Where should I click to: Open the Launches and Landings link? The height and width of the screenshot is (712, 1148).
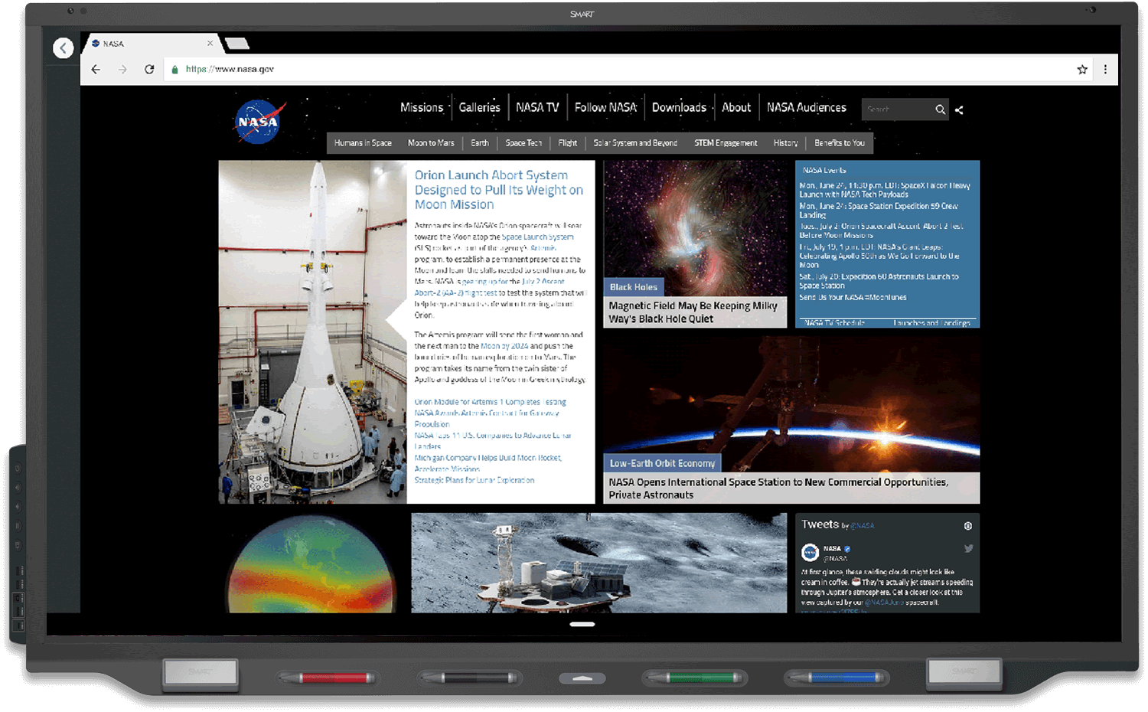point(931,323)
